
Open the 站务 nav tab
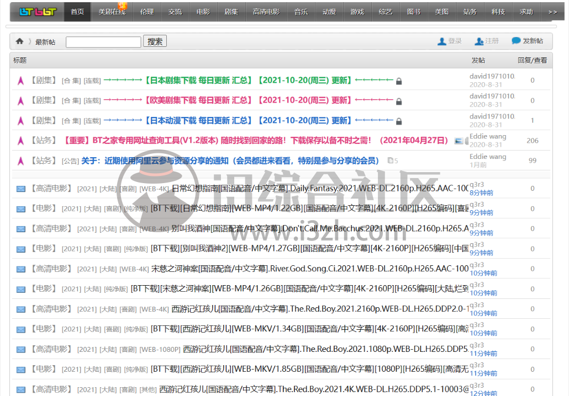pyautogui.click(x=470, y=12)
